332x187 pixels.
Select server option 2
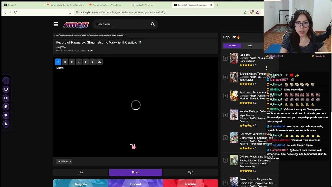pyautogui.click(x=65, y=62)
